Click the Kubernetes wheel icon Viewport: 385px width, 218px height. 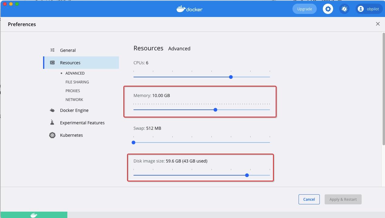52,135
